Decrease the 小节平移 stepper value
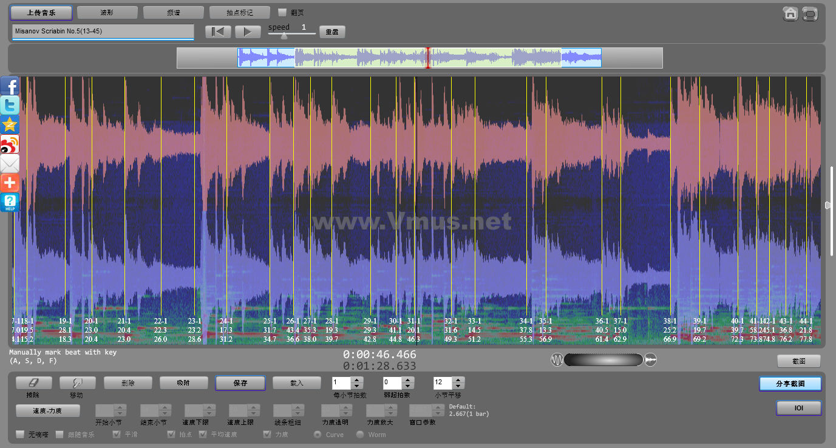The width and height of the screenshot is (836, 448). pyautogui.click(x=459, y=386)
